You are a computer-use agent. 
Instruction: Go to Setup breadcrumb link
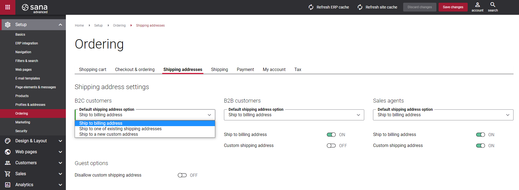pos(98,25)
